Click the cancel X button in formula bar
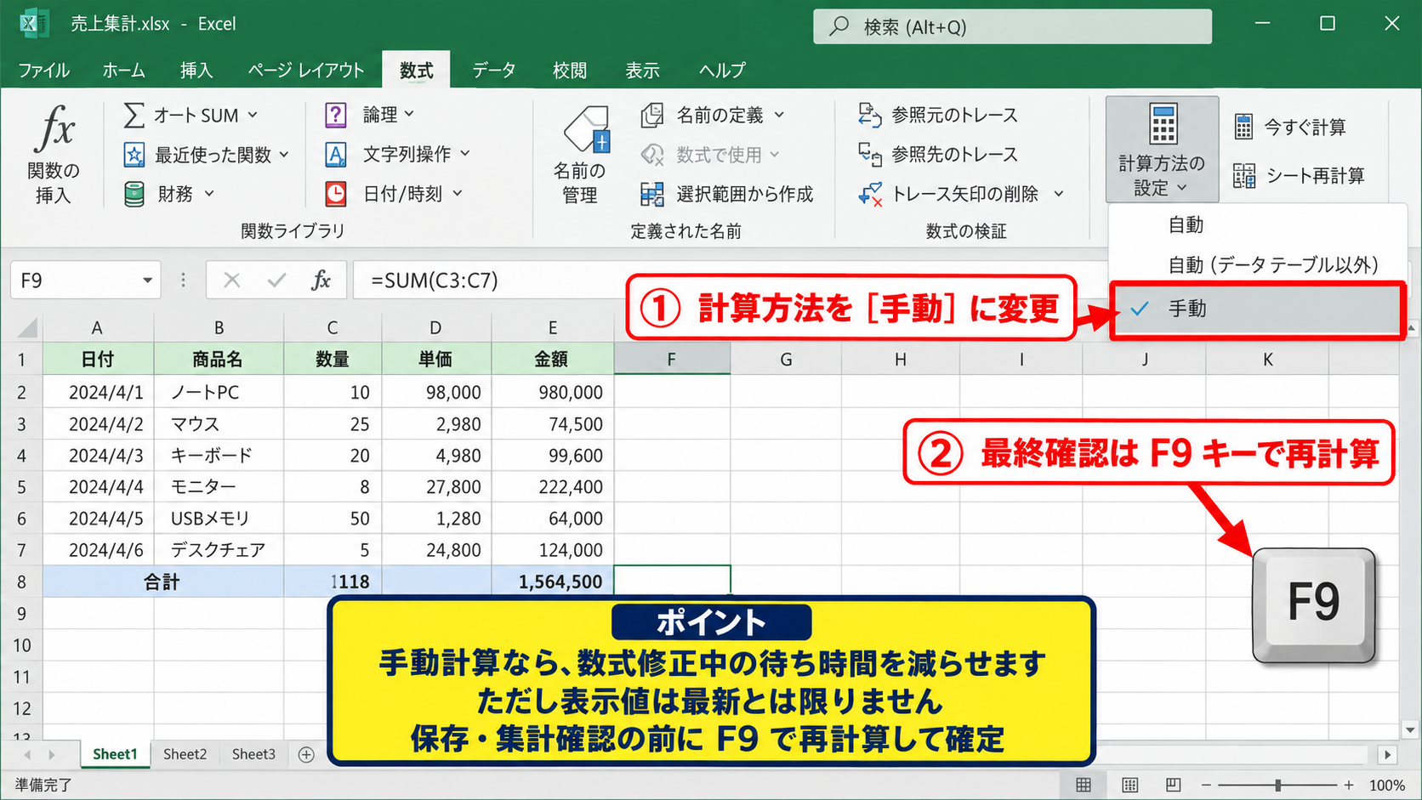 (x=231, y=281)
